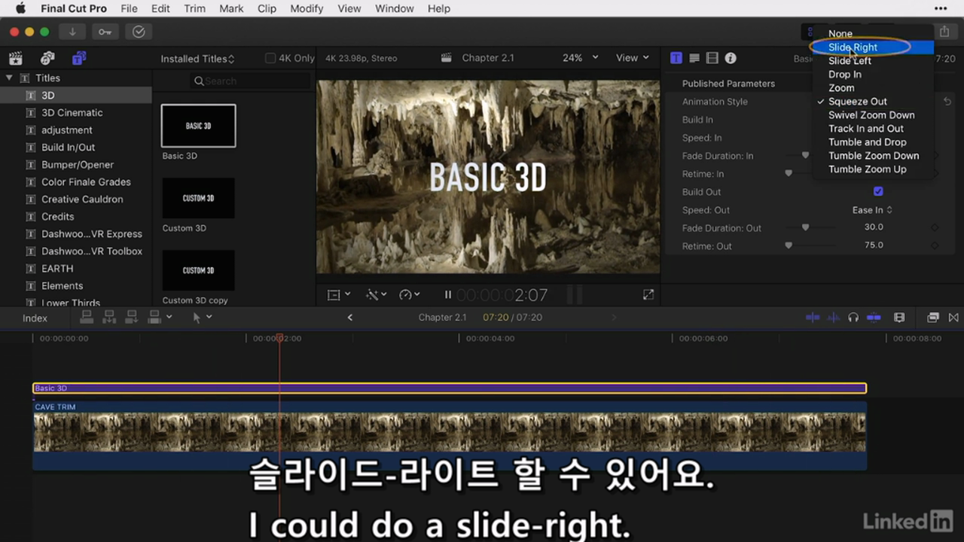Enter full screen viewer playback
Viewport: 964px width, 542px height.
(x=648, y=295)
